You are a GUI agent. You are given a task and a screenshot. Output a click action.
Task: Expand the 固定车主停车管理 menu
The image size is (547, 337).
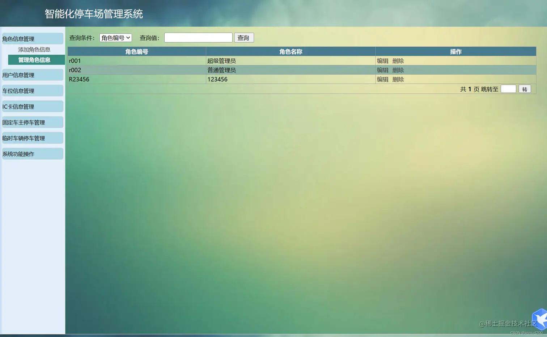(x=33, y=122)
